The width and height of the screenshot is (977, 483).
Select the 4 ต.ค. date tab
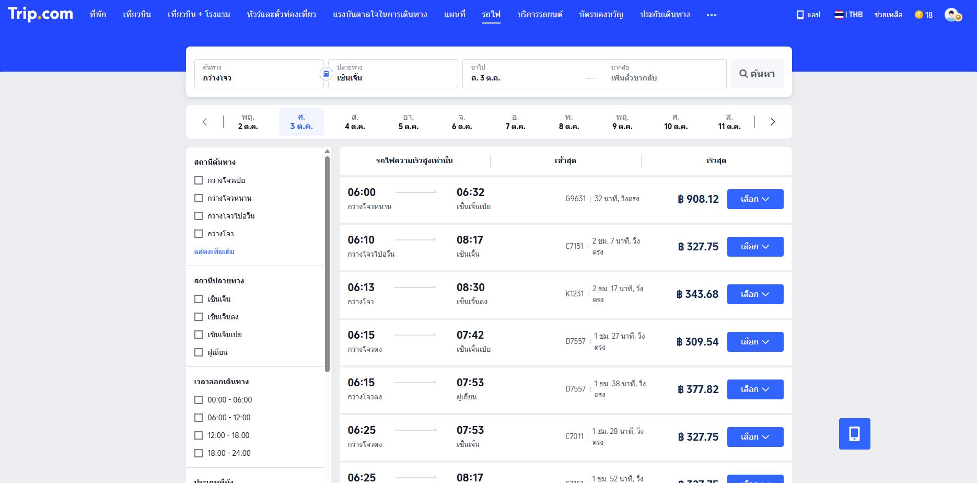355,122
